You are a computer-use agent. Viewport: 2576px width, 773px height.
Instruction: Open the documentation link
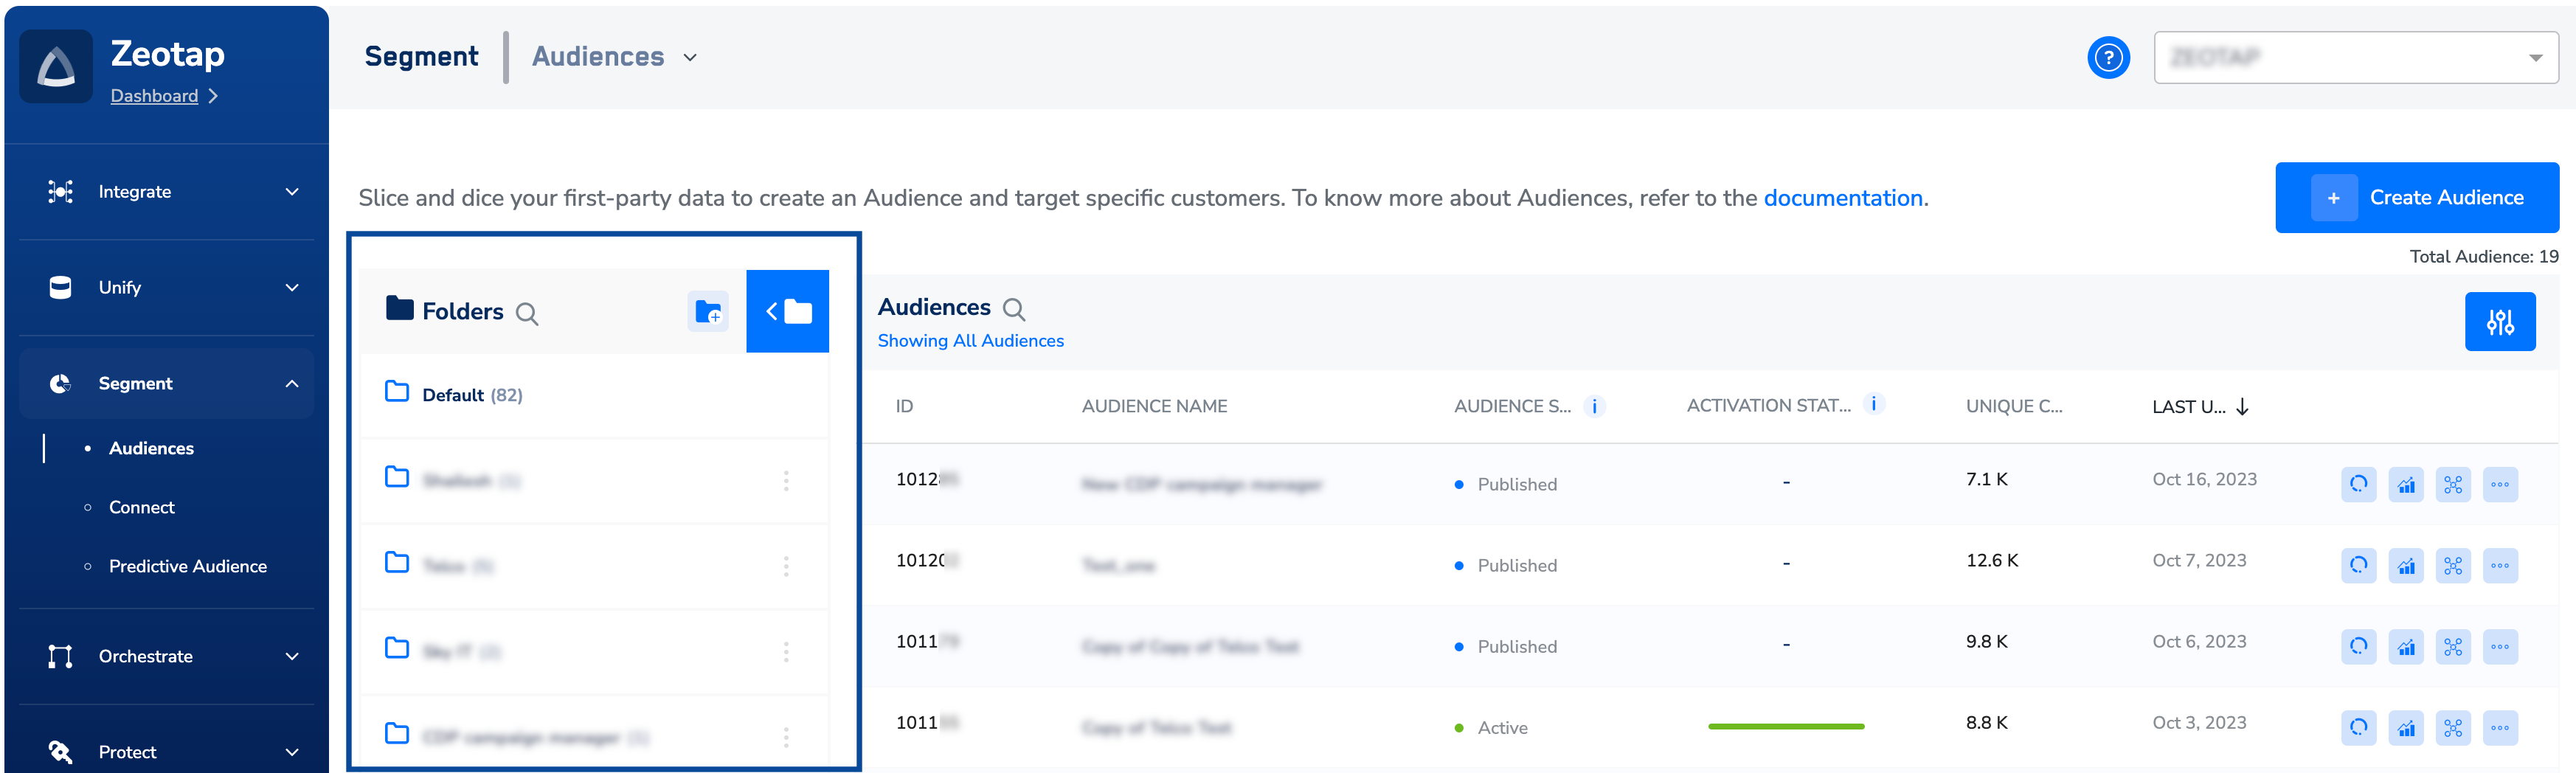click(1842, 198)
